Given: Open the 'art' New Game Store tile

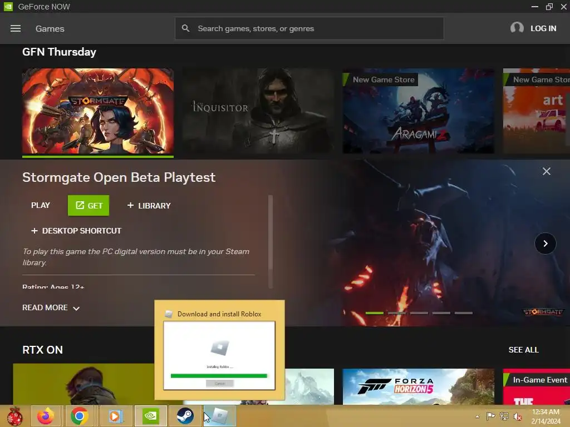Looking at the screenshot, I should [x=536, y=111].
